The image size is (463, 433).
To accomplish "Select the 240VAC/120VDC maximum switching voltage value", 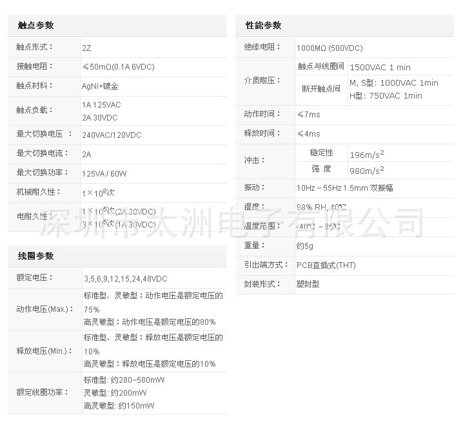I will (112, 135).
